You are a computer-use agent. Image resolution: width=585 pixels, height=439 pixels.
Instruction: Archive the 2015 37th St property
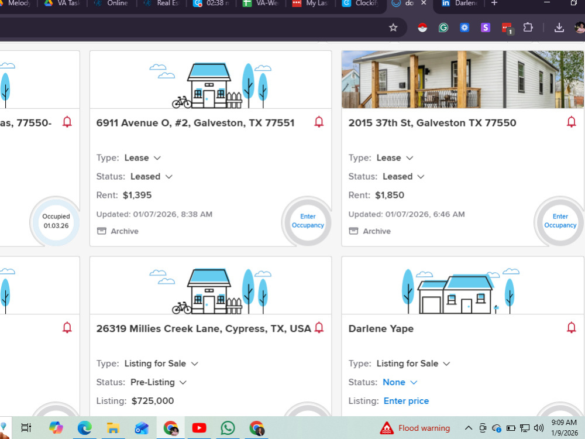[370, 231]
